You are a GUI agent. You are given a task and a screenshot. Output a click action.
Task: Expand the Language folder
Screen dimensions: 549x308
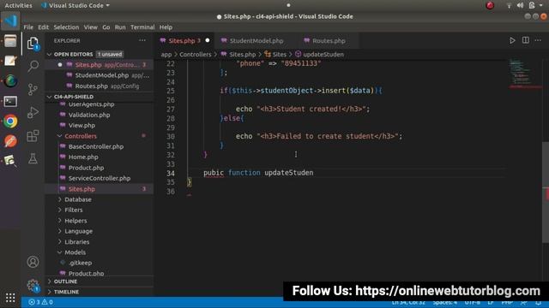click(x=59, y=231)
